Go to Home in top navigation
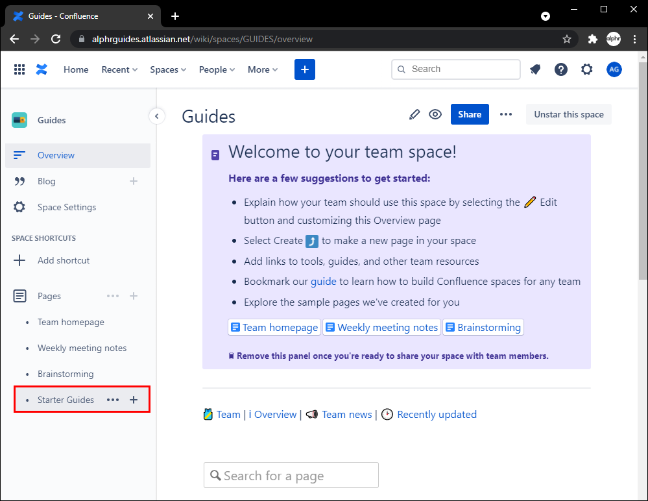The width and height of the screenshot is (648, 501). coord(76,69)
